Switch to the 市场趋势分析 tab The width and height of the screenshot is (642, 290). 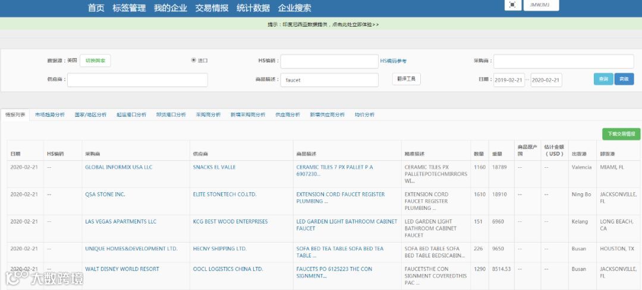pos(50,115)
